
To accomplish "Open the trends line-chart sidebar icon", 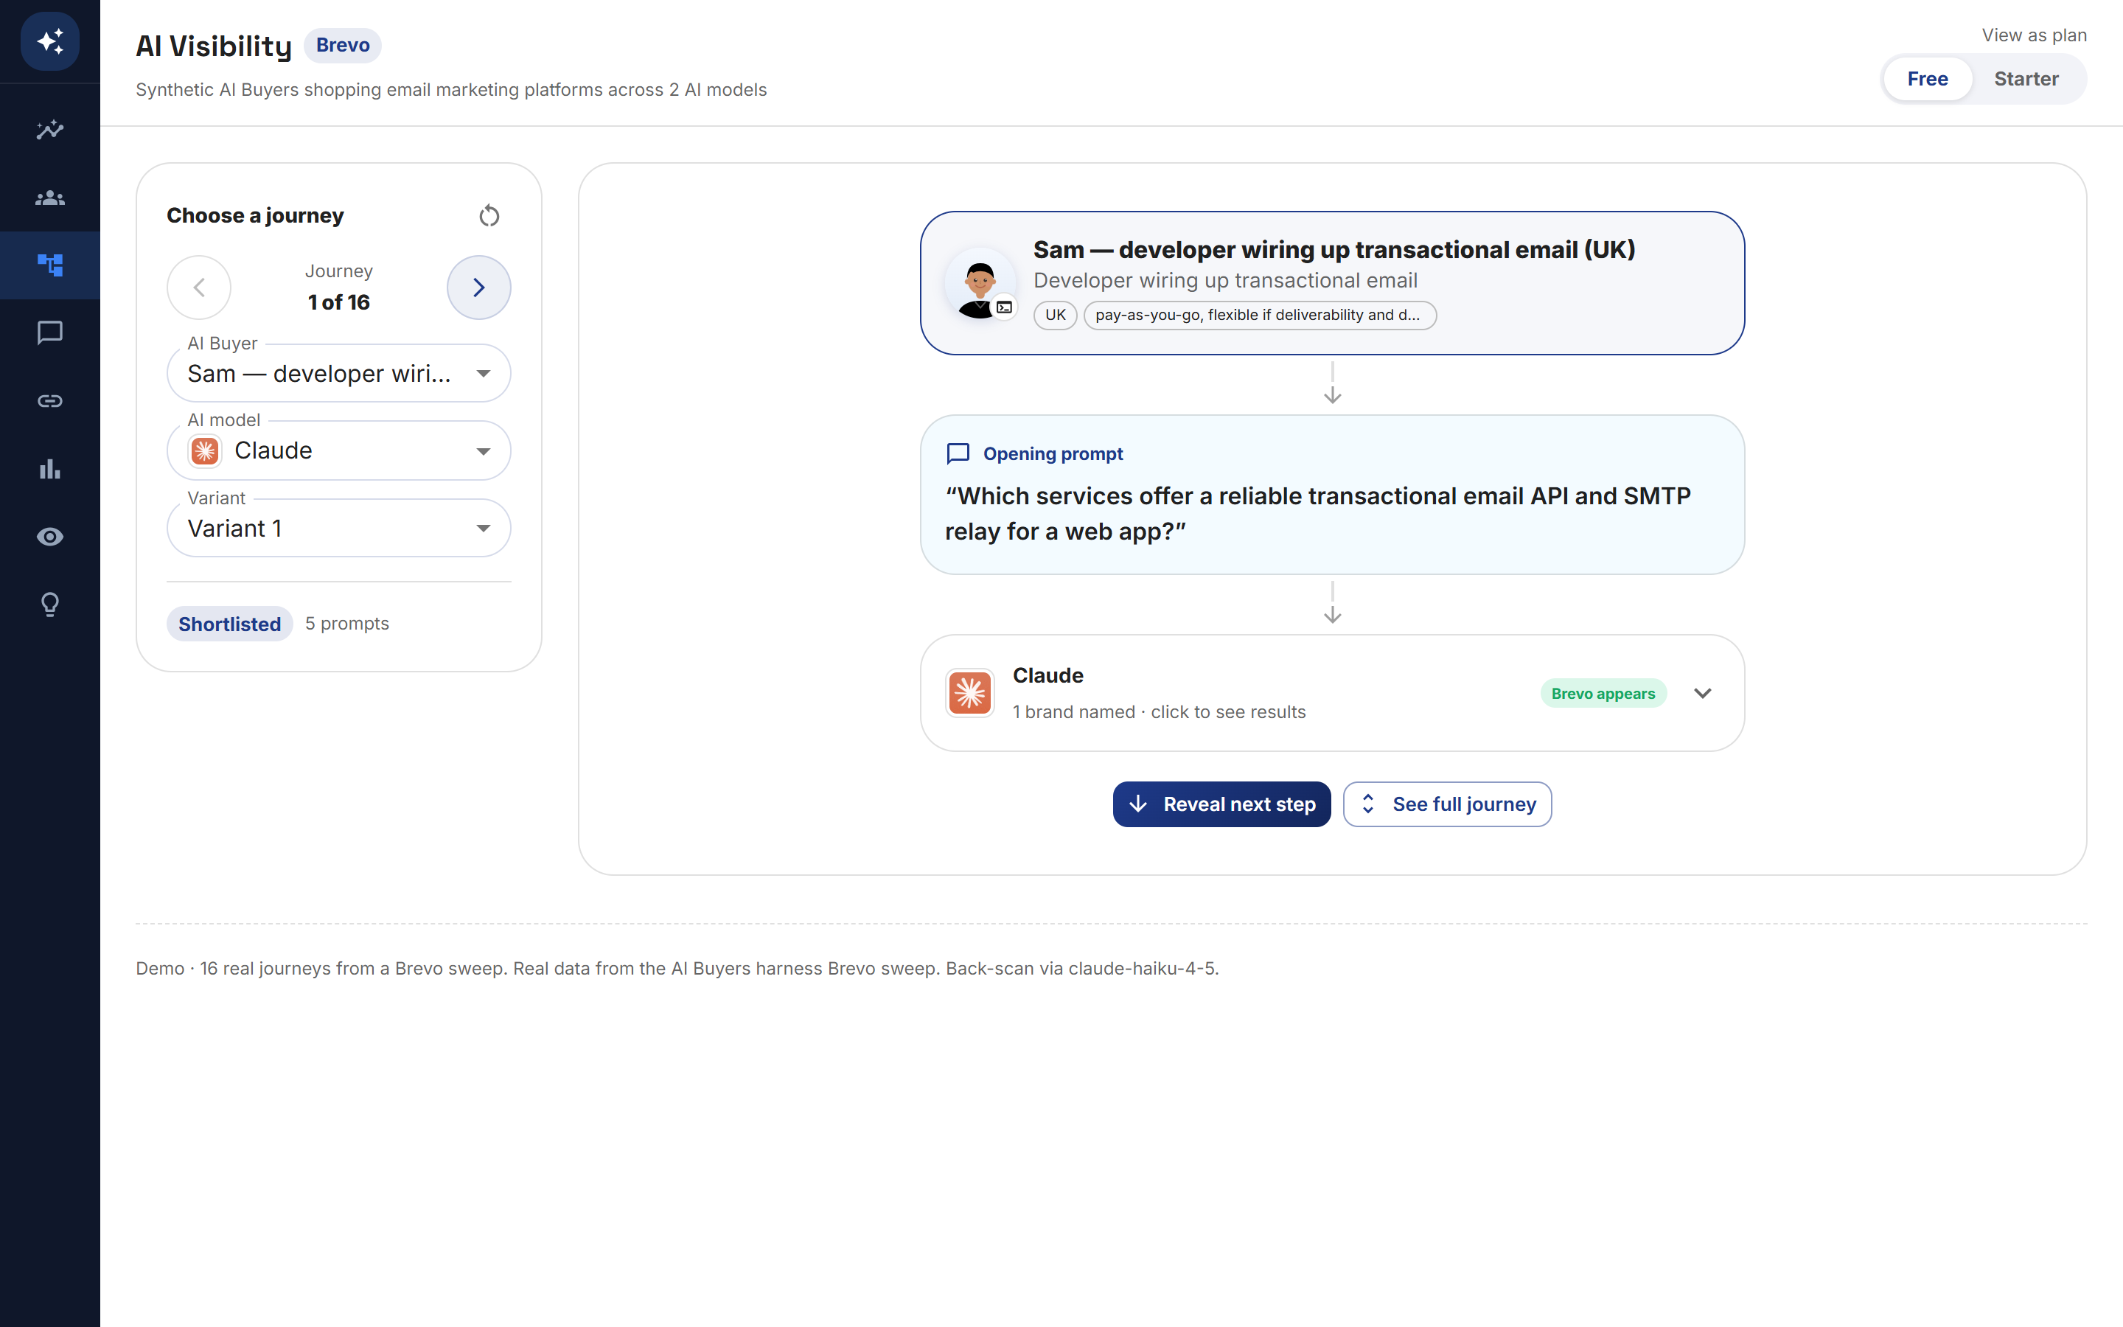I will click(50, 130).
